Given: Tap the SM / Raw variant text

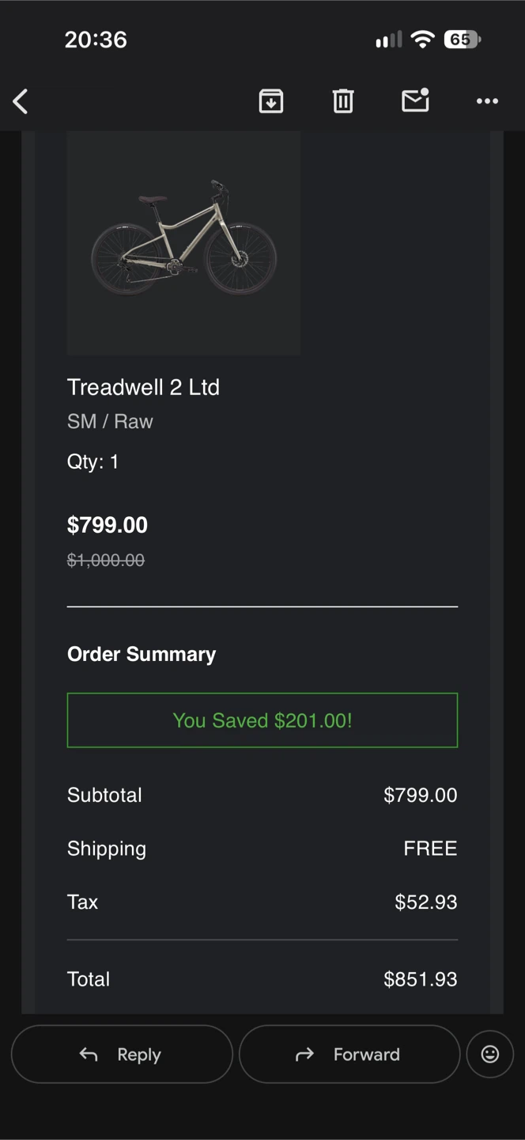Looking at the screenshot, I should tap(110, 421).
